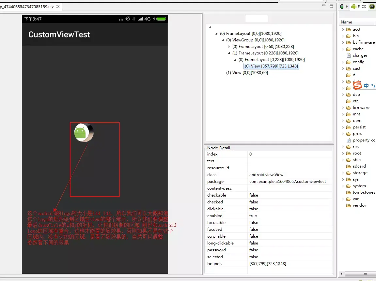Click the system folder name
This screenshot has width=376, height=281.
click(x=359, y=186)
